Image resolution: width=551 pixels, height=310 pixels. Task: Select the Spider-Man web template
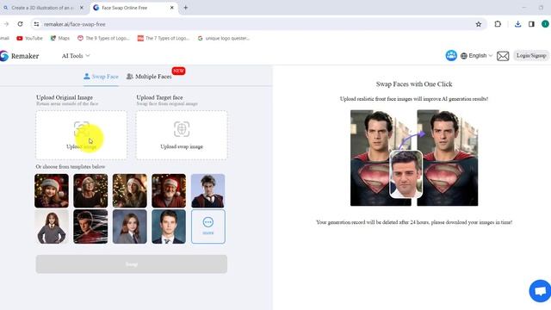point(90,226)
